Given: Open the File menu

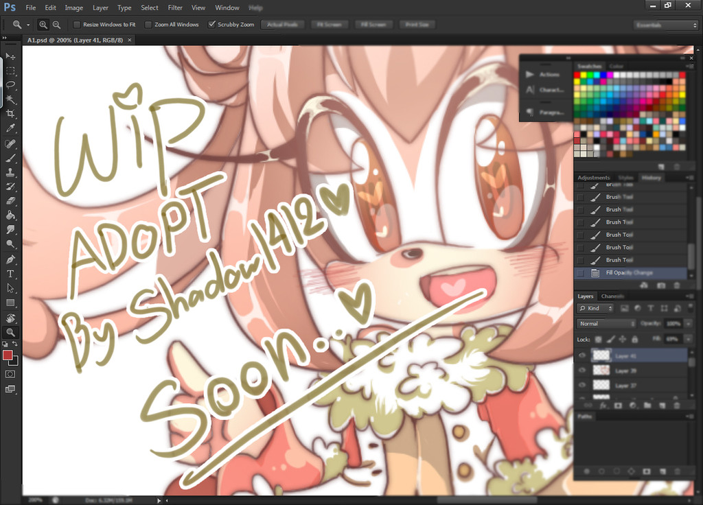Looking at the screenshot, I should [x=30, y=8].
